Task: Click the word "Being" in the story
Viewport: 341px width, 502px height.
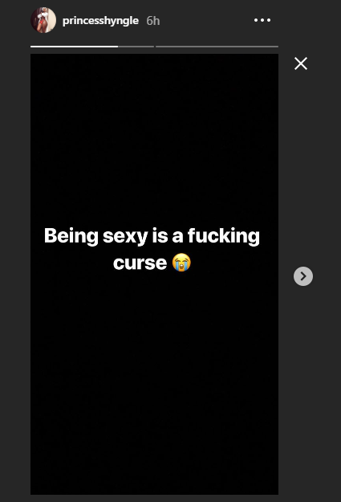Action: coord(71,236)
